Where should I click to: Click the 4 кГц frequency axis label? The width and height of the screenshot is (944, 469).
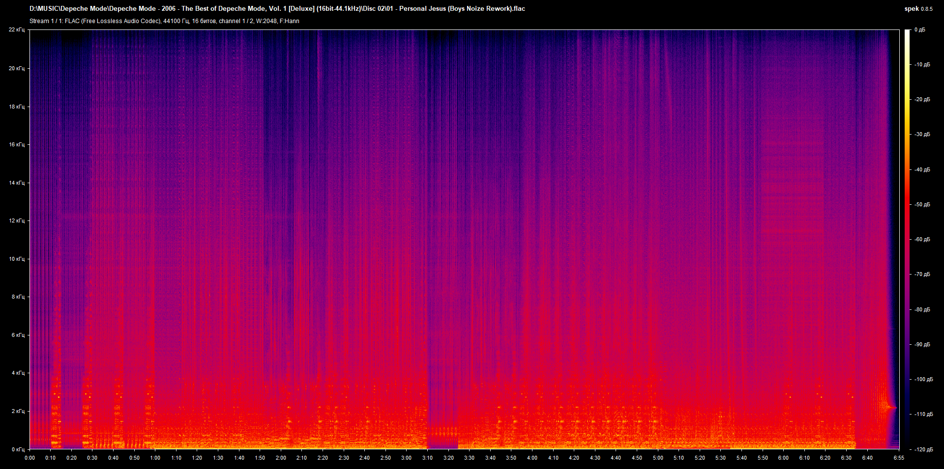click(x=18, y=373)
